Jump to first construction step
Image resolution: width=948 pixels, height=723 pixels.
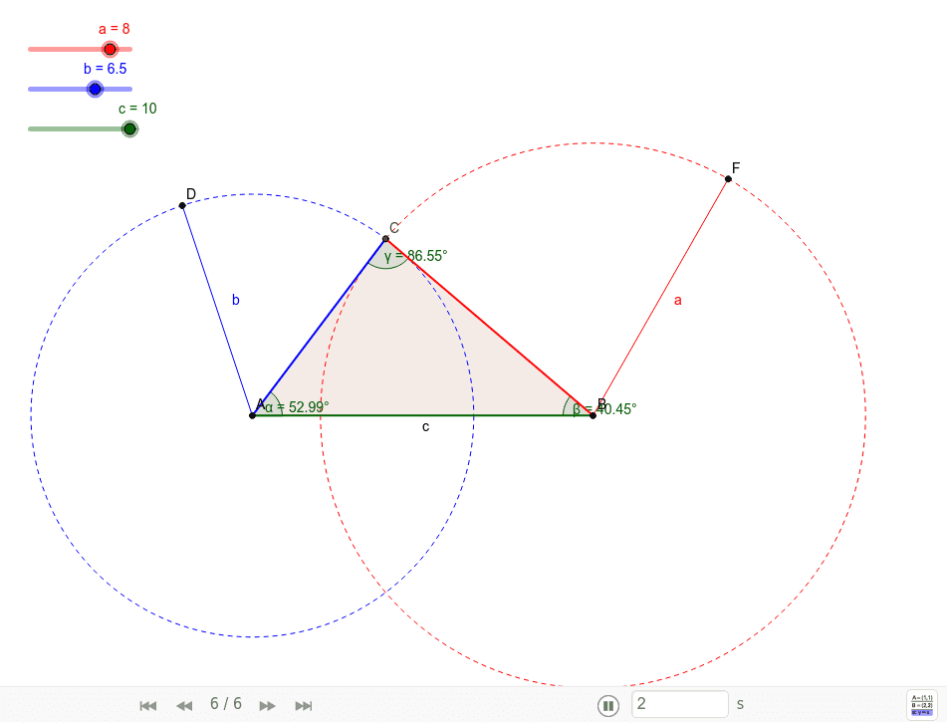tap(148, 705)
